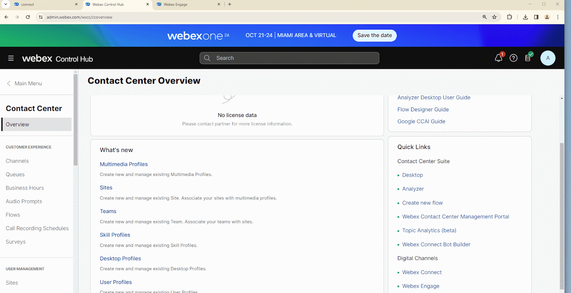Screen dimensions: 571x293
Task: Open the Sites link in What's new
Action: click(106, 188)
